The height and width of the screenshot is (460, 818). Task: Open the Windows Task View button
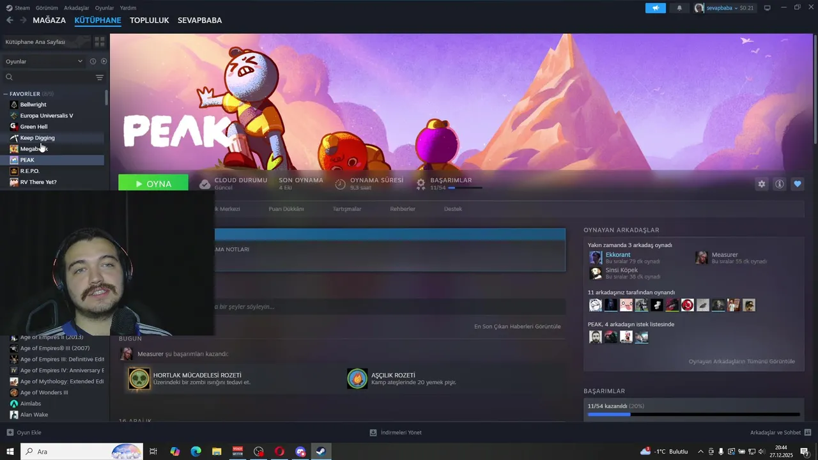[x=153, y=452]
